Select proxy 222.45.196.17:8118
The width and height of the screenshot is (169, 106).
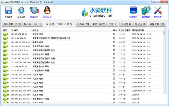click(x=20, y=58)
